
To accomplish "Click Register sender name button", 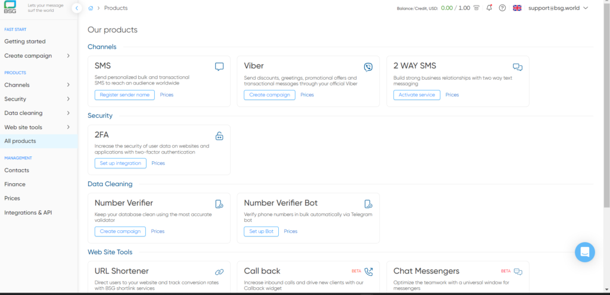I will (x=125, y=95).
